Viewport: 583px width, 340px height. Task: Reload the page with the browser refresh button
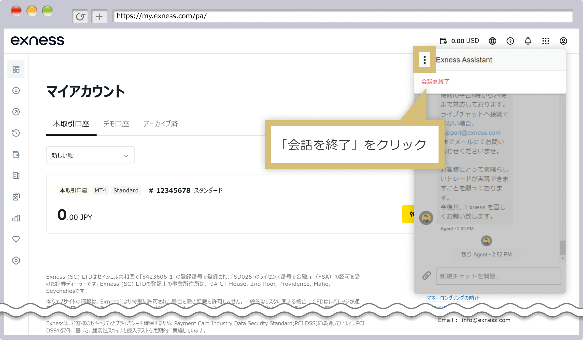[80, 16]
